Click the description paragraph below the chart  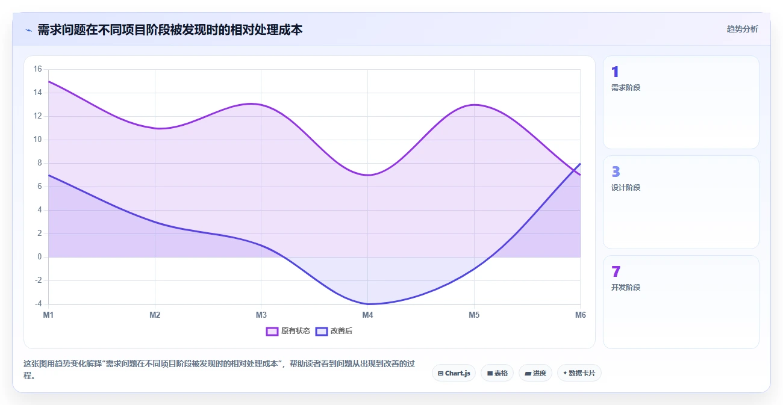pyautogui.click(x=220, y=369)
